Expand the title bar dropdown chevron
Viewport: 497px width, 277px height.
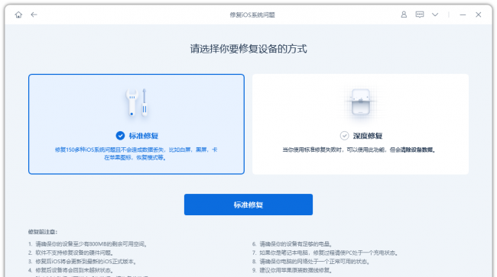(435, 14)
